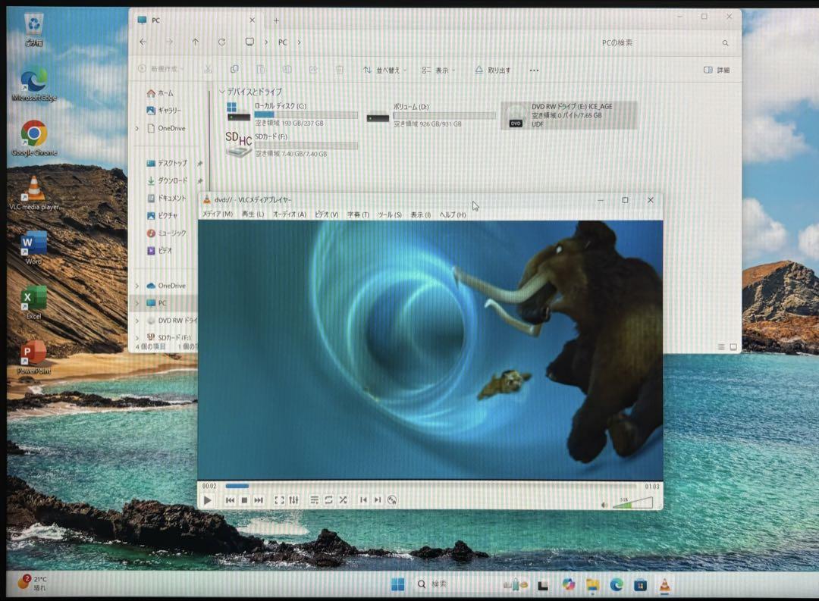819x601 pixels.
Task: Expand the DVD RW ドライブ tree node
Action: [137, 321]
